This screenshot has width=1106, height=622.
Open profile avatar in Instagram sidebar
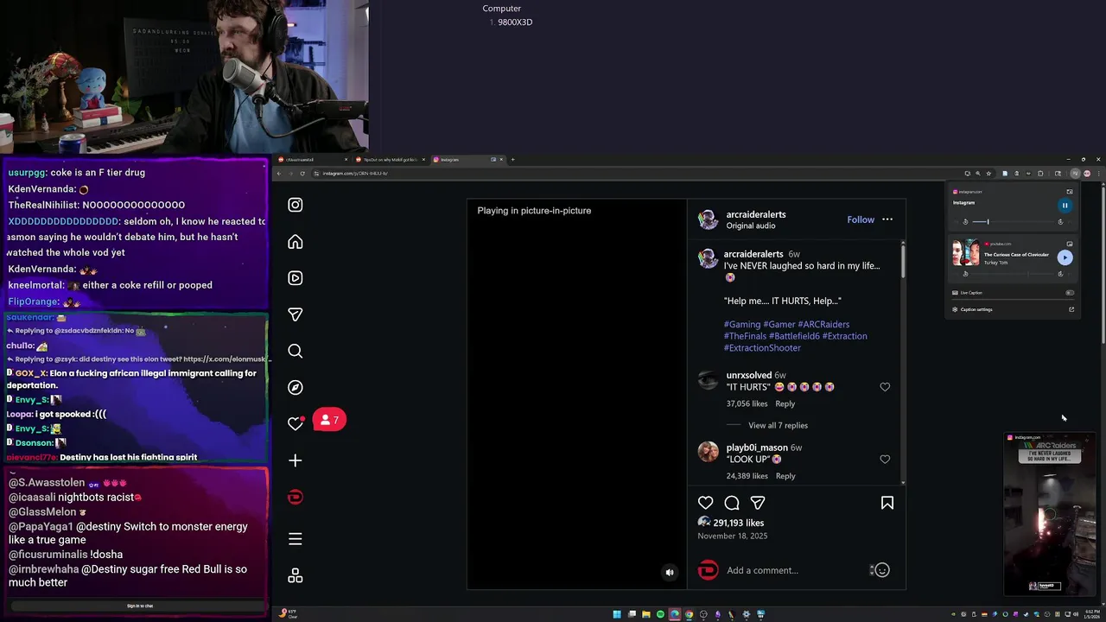tap(296, 497)
